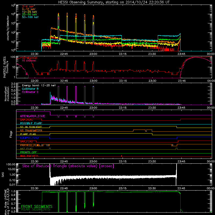This screenshot has height=215, width=215.
Task: Click the 22:45 label under the top count-rate panel
Action: (64, 54)
